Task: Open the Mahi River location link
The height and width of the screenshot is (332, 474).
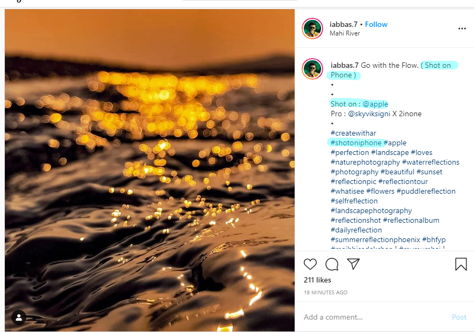Action: pos(345,33)
